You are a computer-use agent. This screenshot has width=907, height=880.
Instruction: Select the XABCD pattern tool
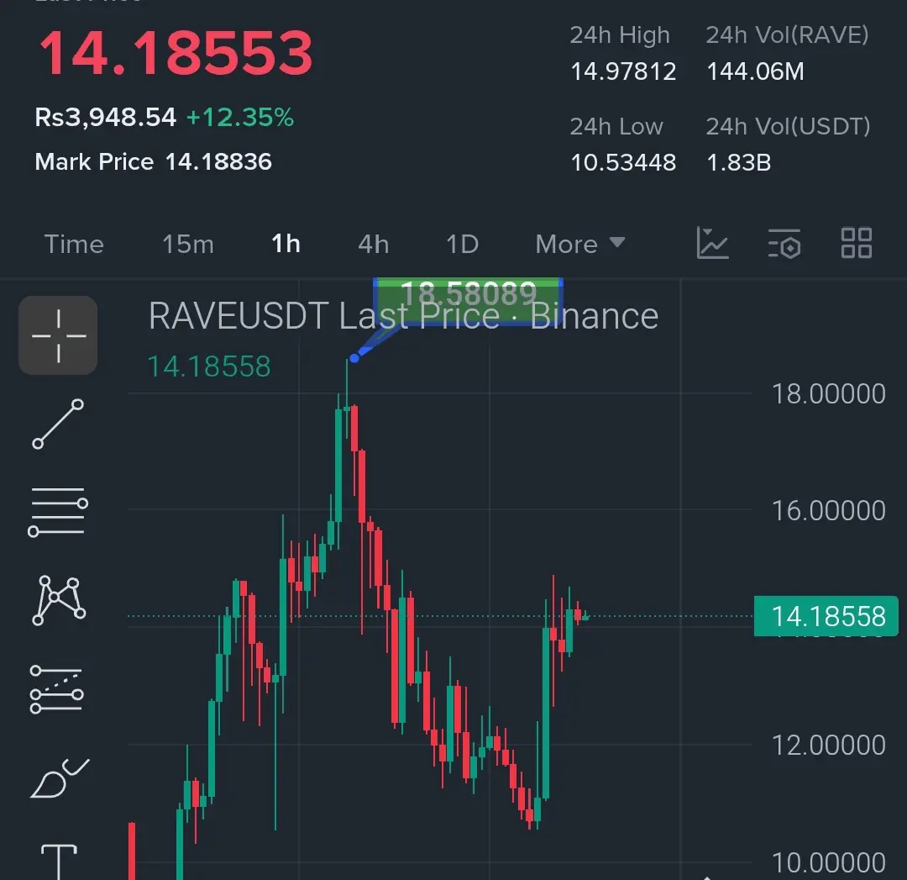59,600
